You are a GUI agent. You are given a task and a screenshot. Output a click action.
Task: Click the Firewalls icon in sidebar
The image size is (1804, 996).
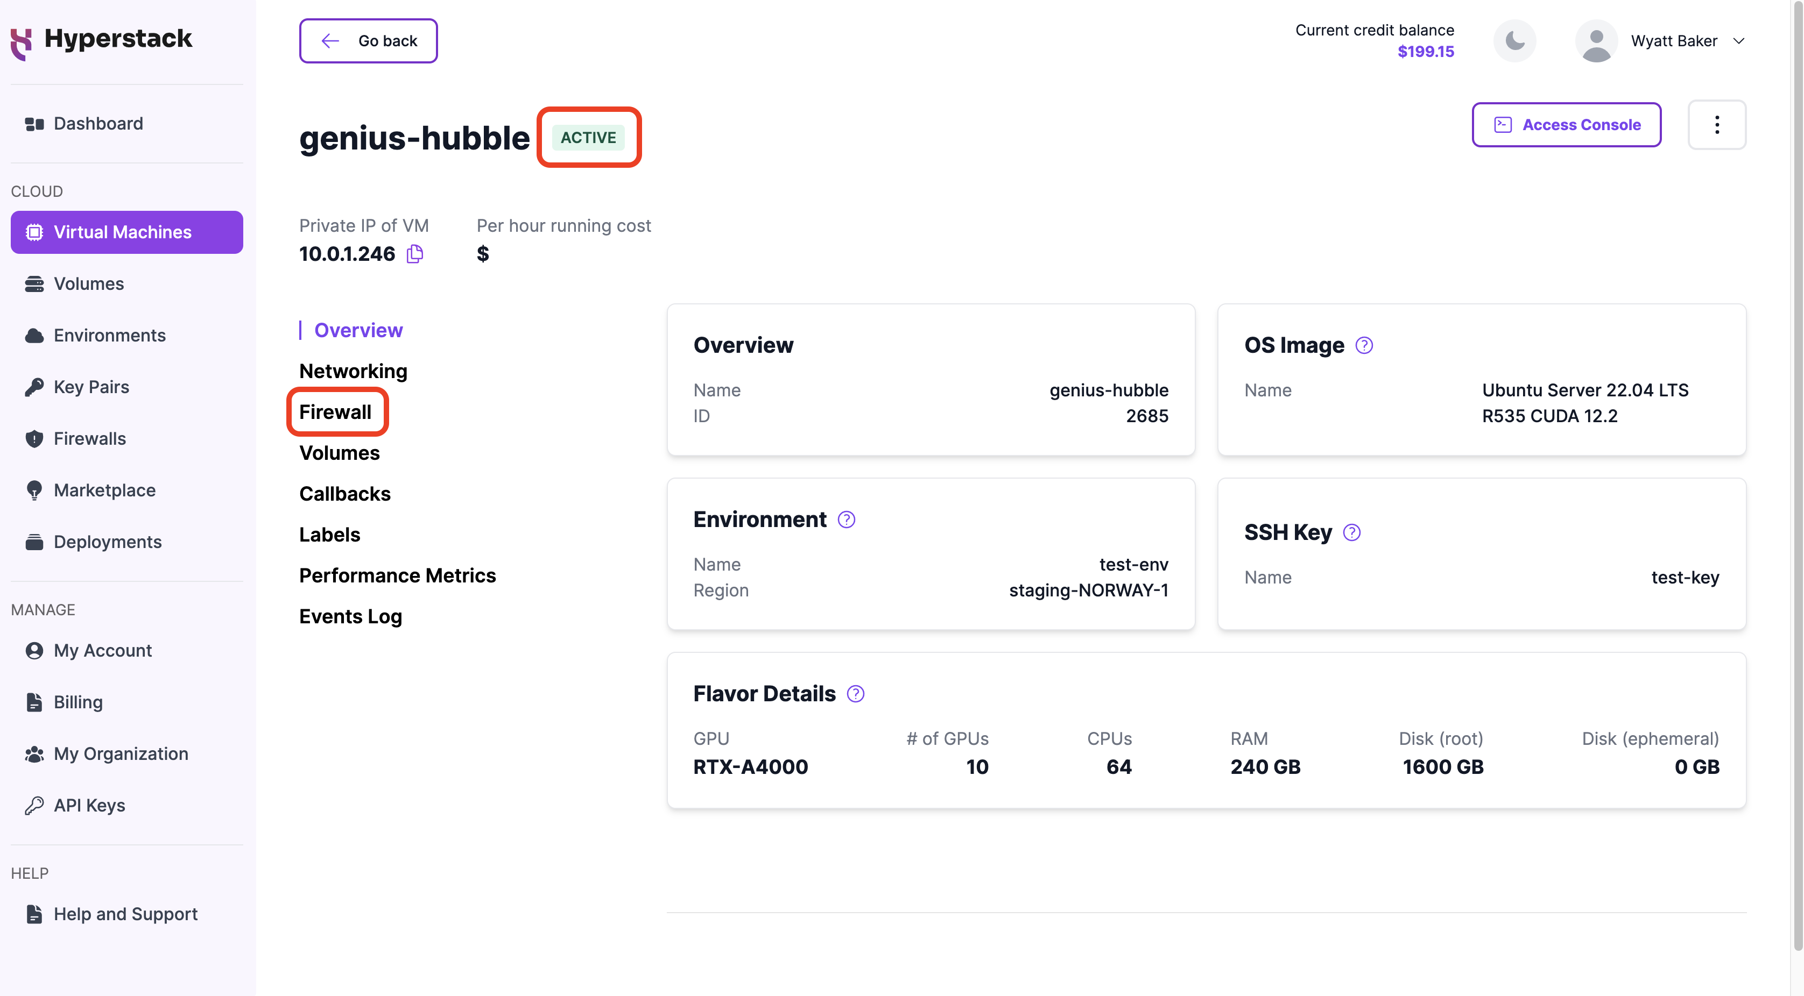pyautogui.click(x=33, y=438)
